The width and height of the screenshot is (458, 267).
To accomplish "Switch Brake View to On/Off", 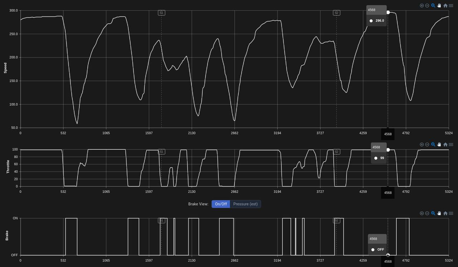I will (x=221, y=204).
